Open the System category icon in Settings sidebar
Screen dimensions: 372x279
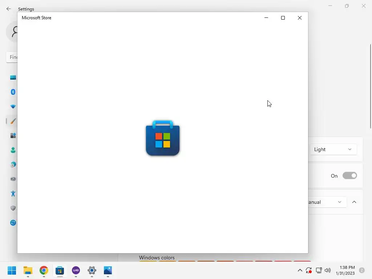coord(13,77)
